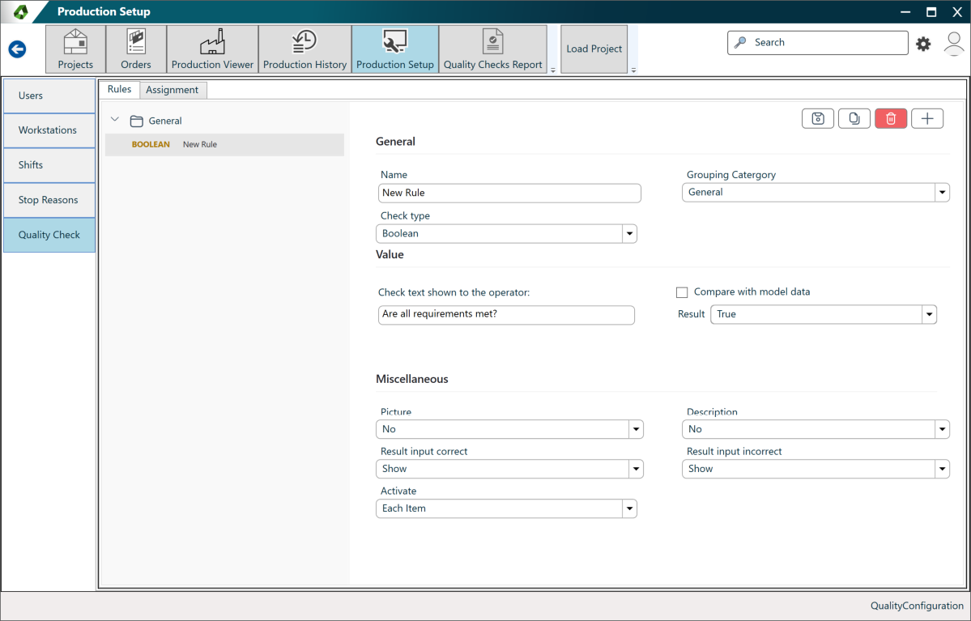Open the Projects toolbar item
This screenshot has width=971, height=621.
click(75, 49)
